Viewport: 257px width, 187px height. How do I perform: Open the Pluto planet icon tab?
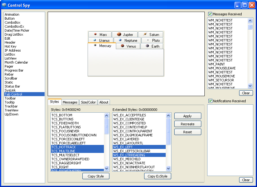point(152,40)
